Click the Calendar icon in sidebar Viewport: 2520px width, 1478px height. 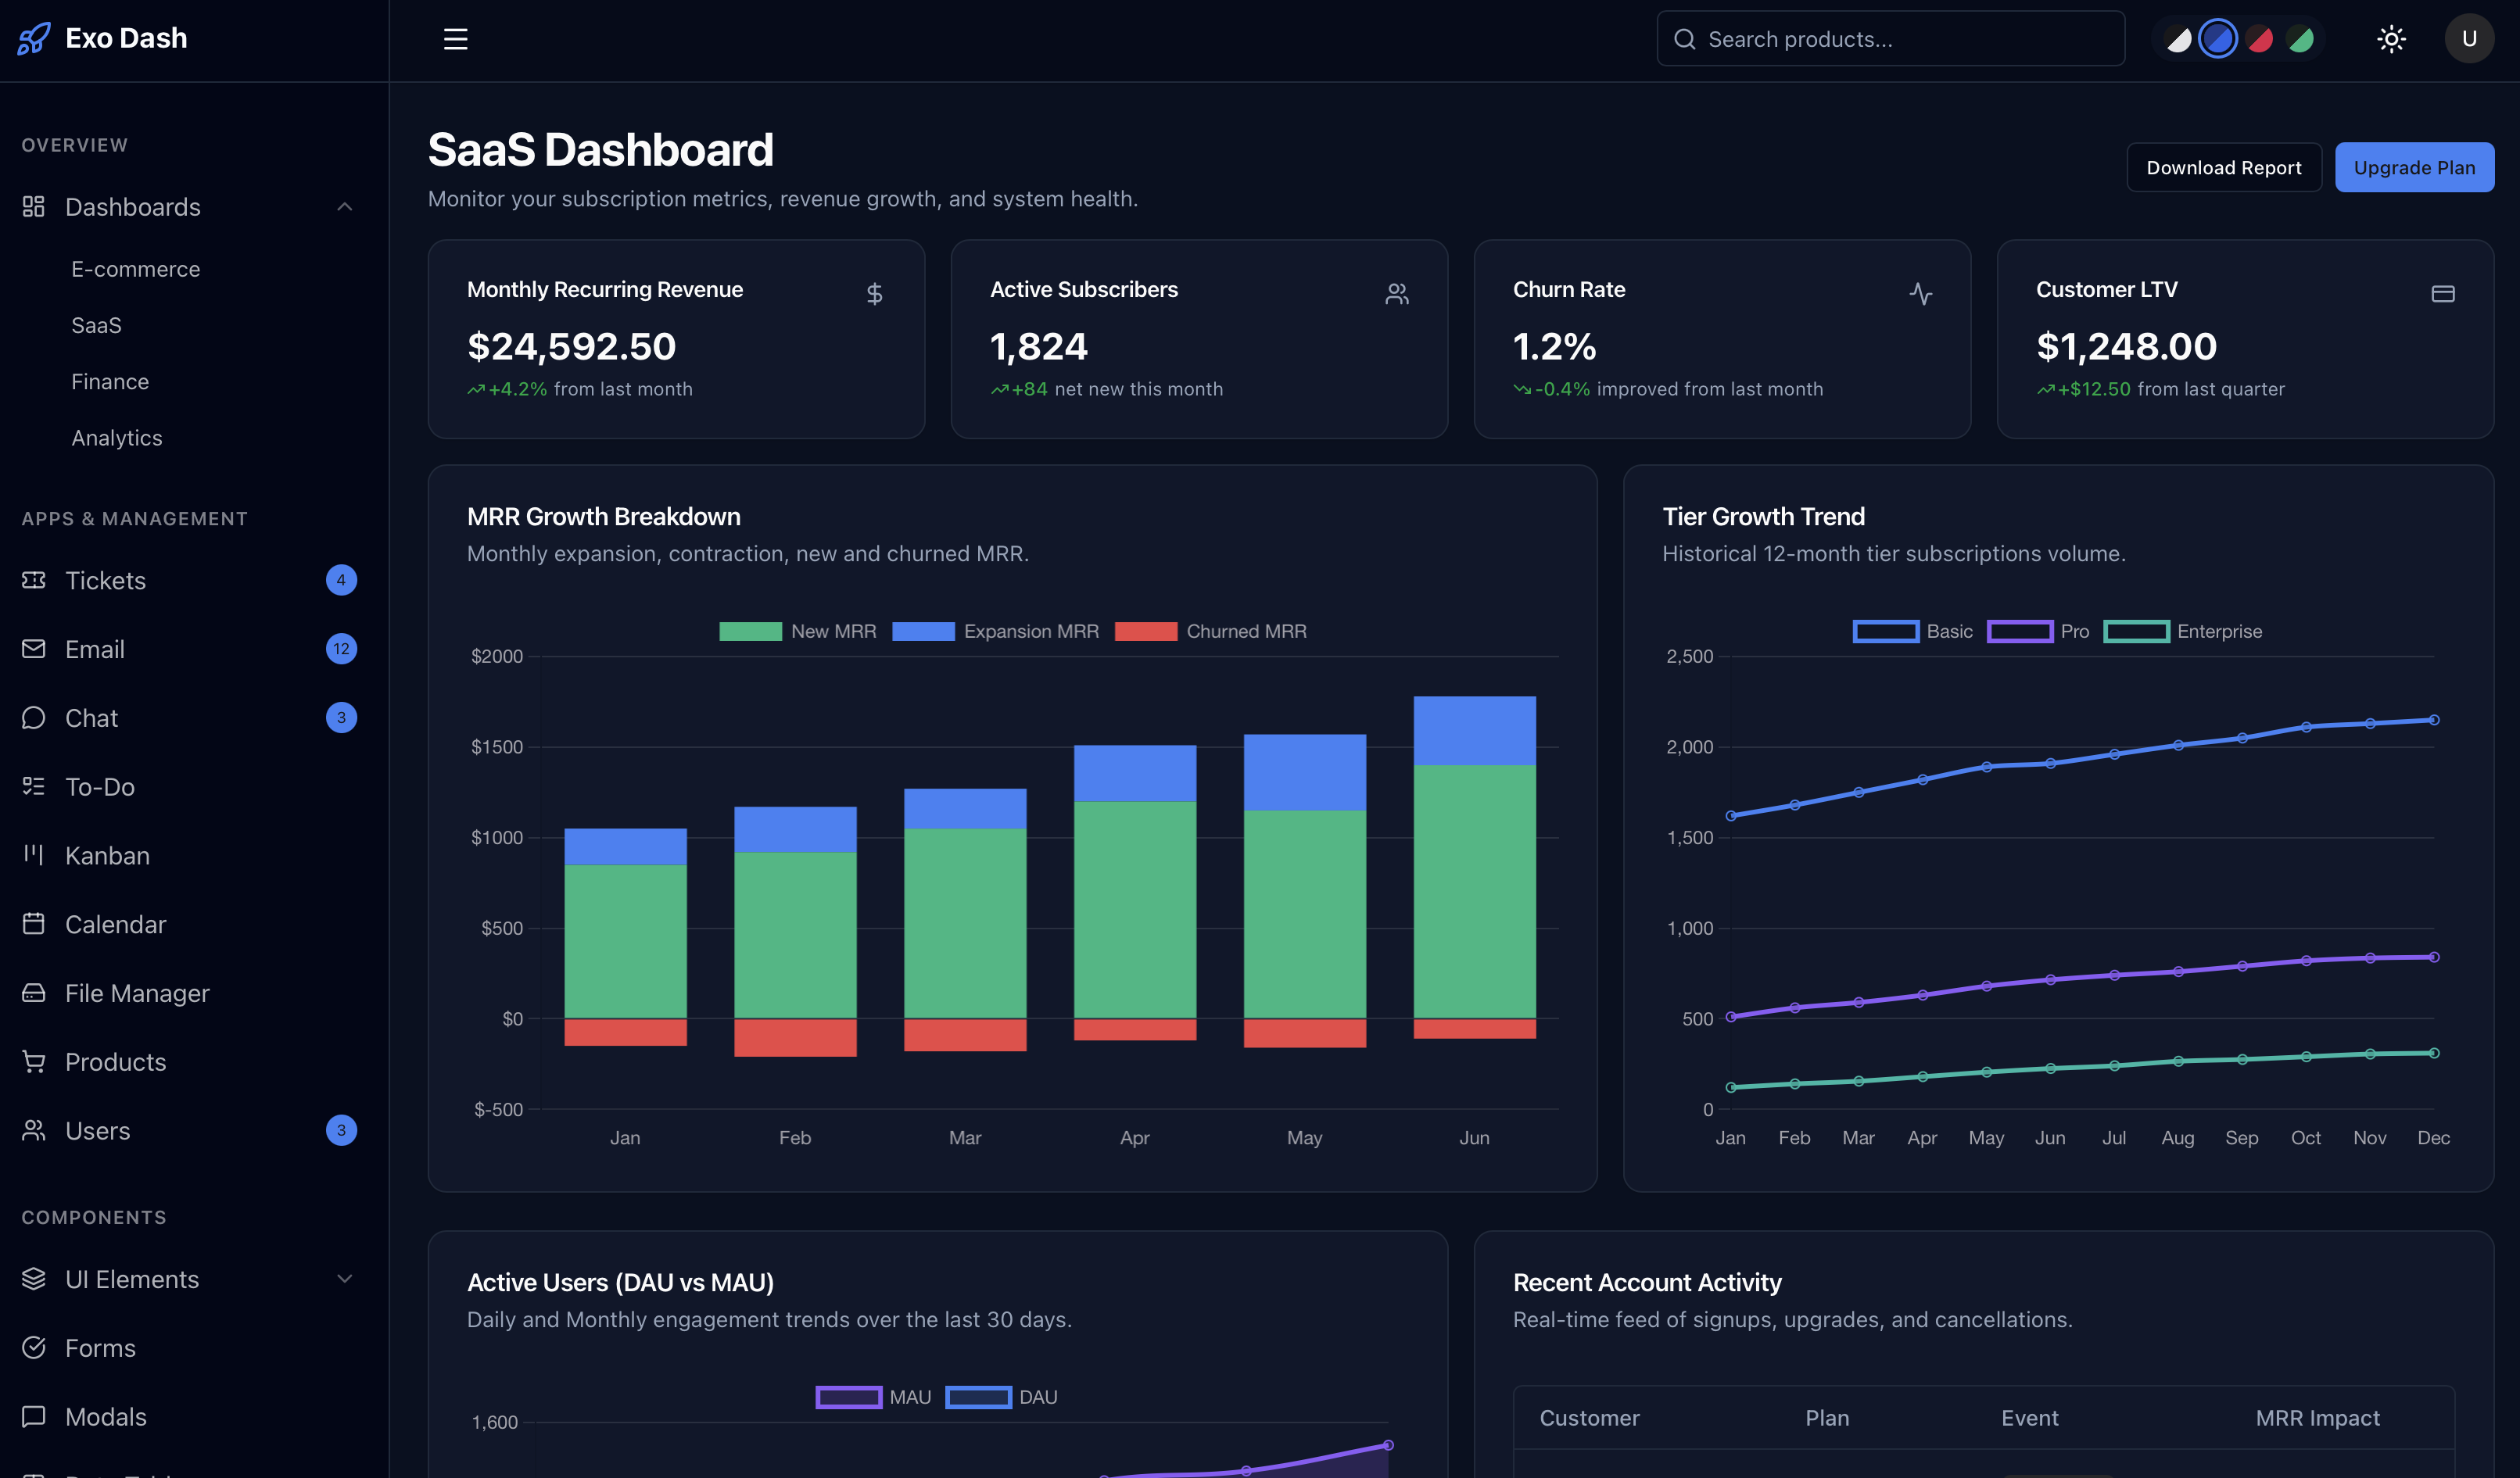coord(34,925)
